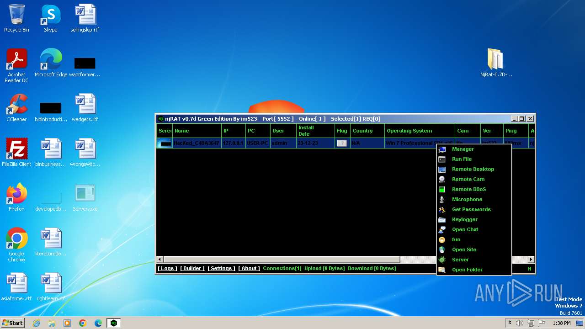Image resolution: width=585 pixels, height=329 pixels.
Task: Select the sellingskip.rtf file icon
Action: 85,19
